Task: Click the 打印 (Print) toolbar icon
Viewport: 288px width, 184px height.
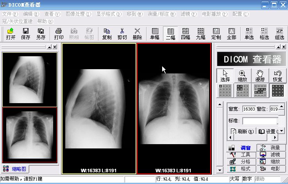Action: [59, 34]
